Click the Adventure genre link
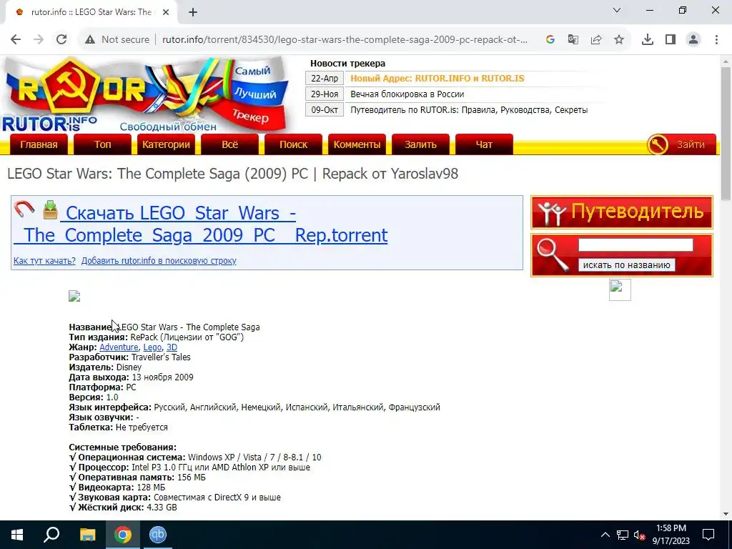The height and width of the screenshot is (549, 732). pyautogui.click(x=119, y=347)
